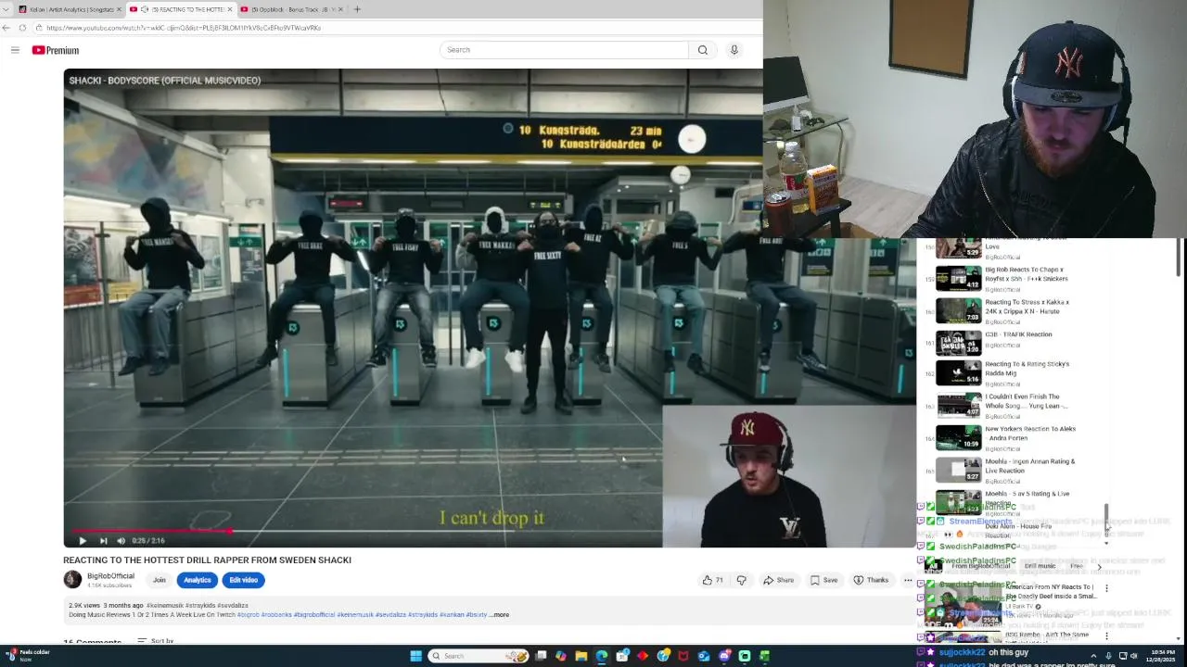The image size is (1187, 667).
Task: Open BigRobOfficial channel name link
Action: [110, 576]
